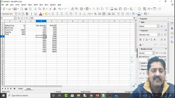Click the Windows search box
This screenshot has height=98, width=175.
click(28, 96)
